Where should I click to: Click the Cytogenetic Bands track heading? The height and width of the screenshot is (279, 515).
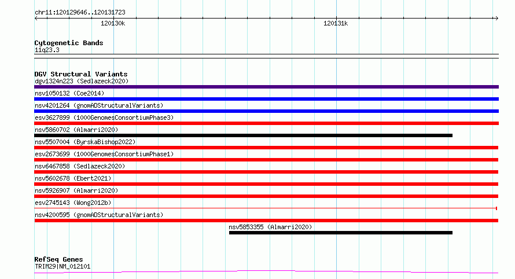(x=69, y=43)
